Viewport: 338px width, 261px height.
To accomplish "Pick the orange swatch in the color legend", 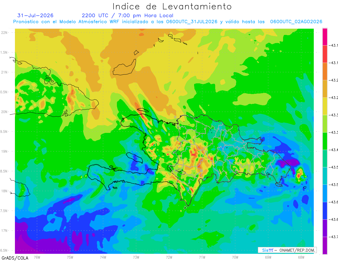I will (325, 72).
